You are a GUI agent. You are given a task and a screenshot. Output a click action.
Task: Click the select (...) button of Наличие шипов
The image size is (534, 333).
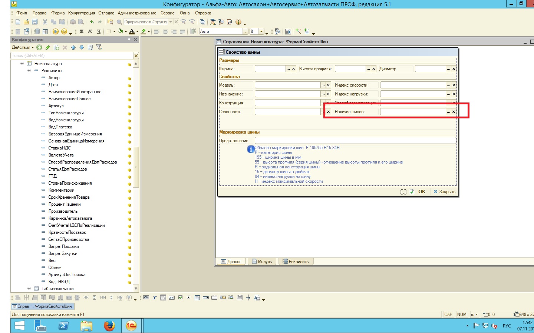[x=448, y=112]
